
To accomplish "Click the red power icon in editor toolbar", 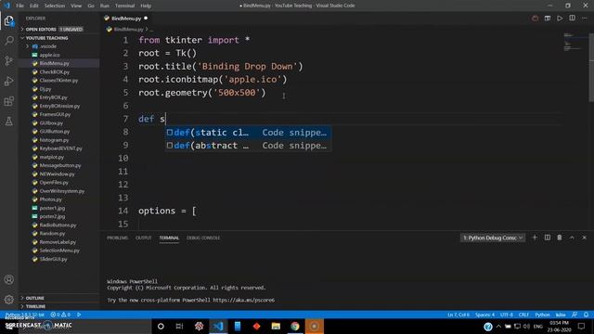I will tap(535, 19).
